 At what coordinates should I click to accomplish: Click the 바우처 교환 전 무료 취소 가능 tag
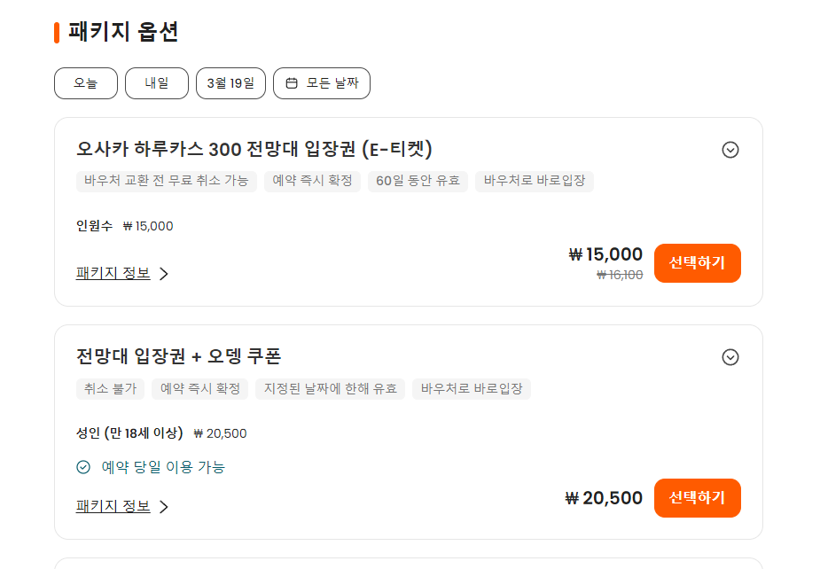click(167, 181)
